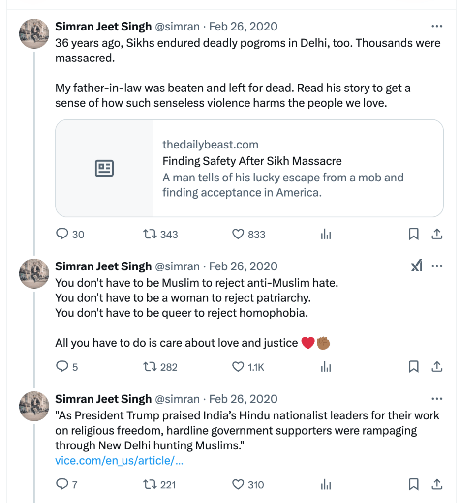This screenshot has height=503, width=460.
Task: Open more options on the love and justice tweet
Action: 437,266
